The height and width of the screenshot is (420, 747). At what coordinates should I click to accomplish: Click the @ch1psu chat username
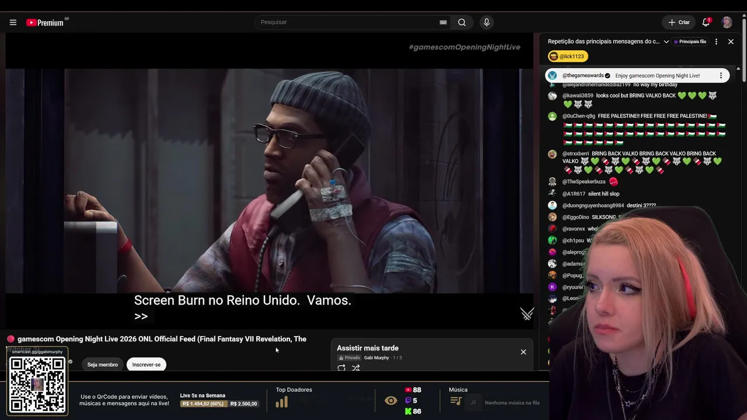[573, 240]
